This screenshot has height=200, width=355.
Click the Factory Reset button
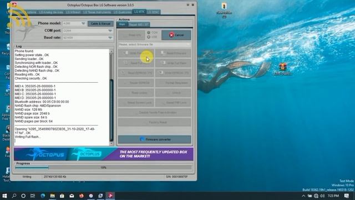pyautogui.click(x=154, y=122)
